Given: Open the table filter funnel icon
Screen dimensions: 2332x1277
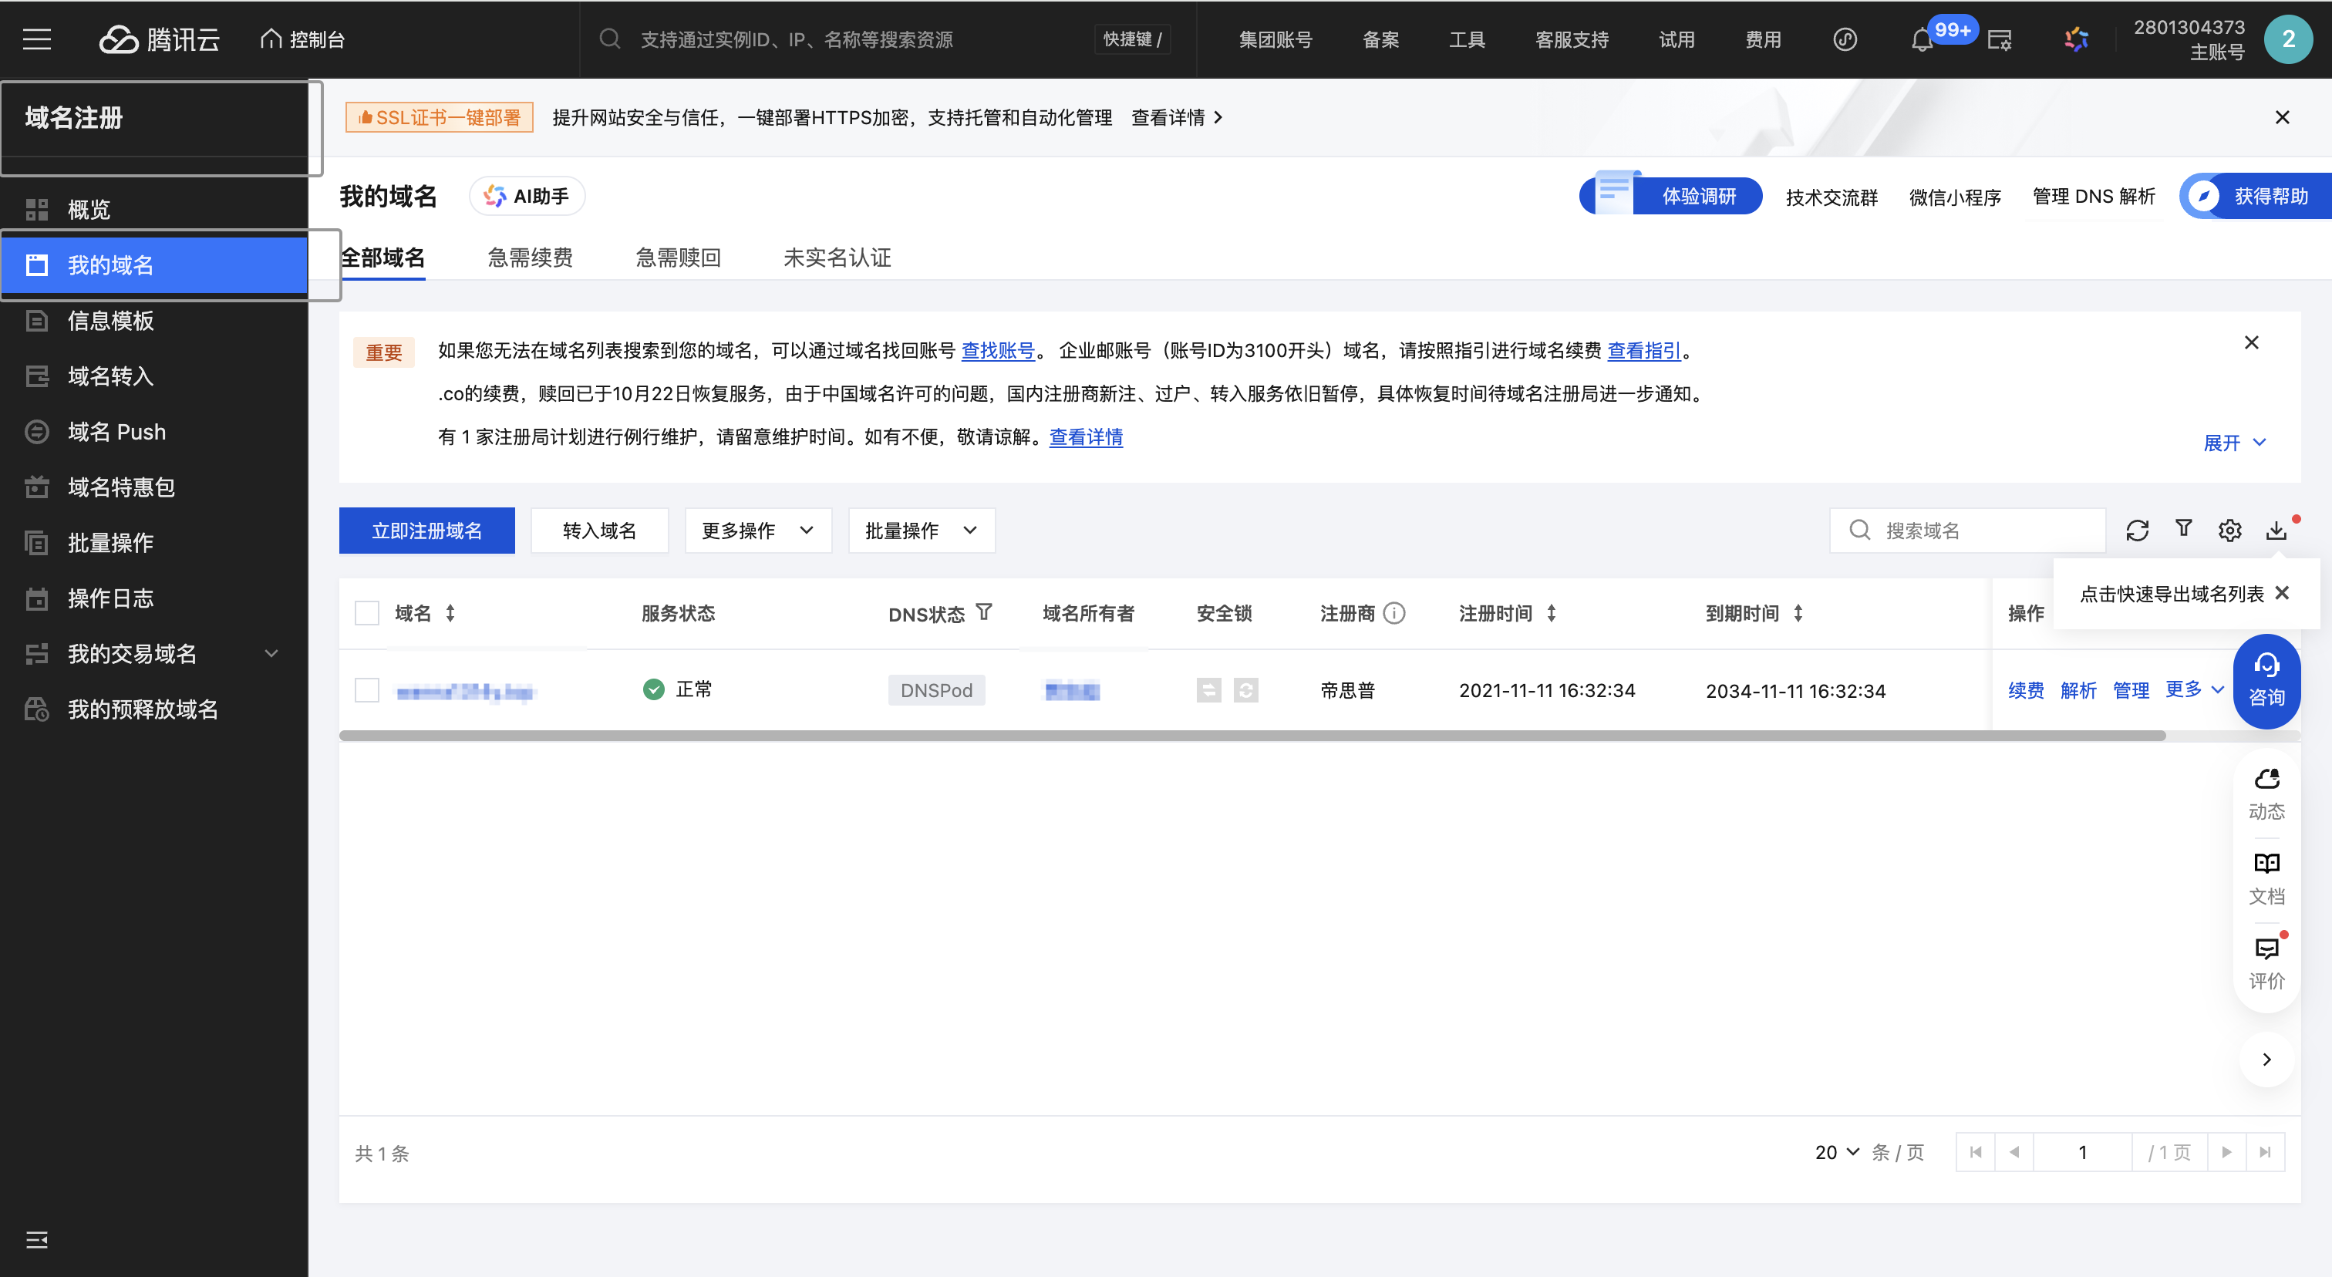Looking at the screenshot, I should pos(2183,528).
